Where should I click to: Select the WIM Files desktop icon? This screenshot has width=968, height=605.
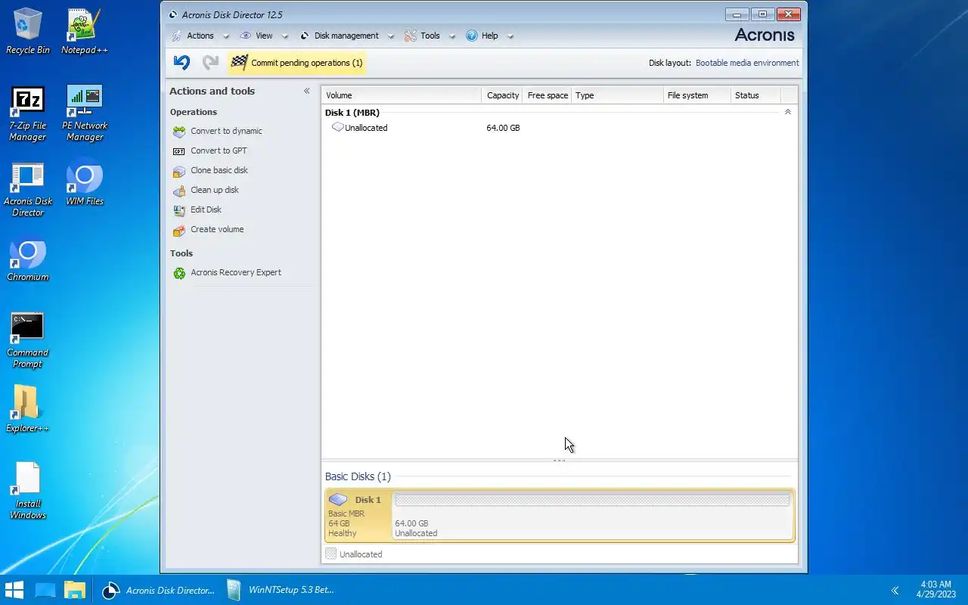point(85,182)
